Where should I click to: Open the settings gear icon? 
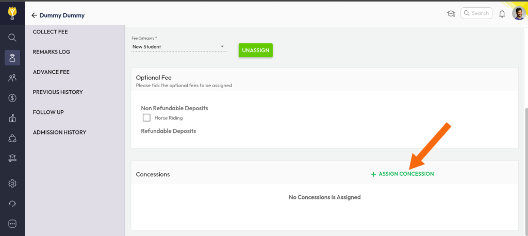tap(12, 183)
